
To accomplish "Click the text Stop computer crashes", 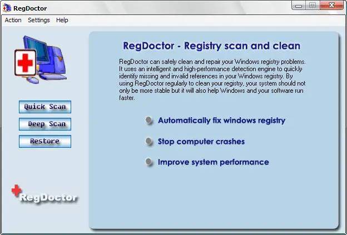I will coord(201,142).
